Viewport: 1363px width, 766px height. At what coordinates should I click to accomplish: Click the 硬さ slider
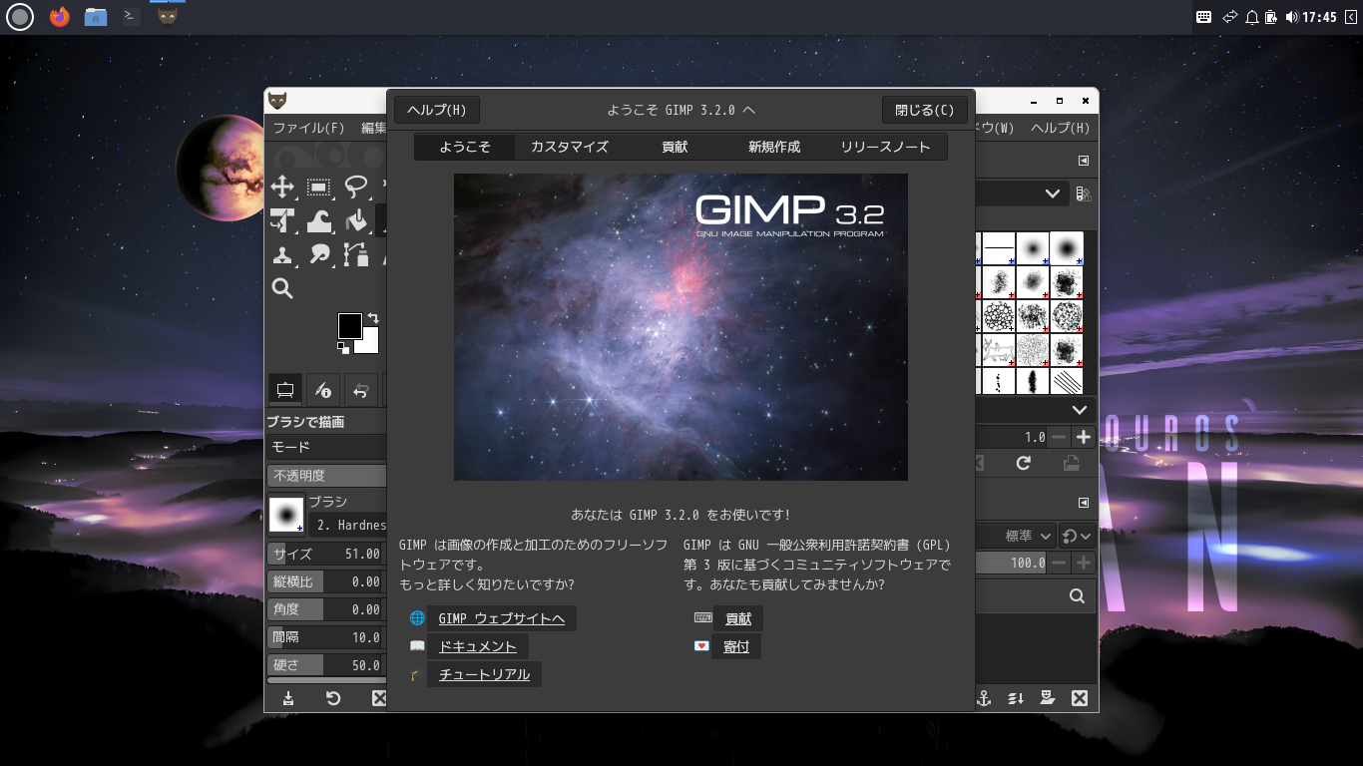coord(326,665)
